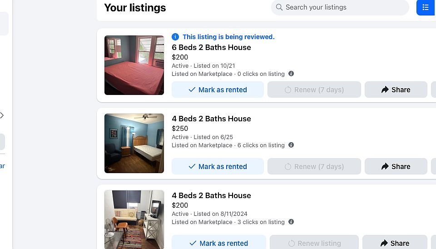Share the listing from 8/11/2024
The height and width of the screenshot is (249, 436).
(395, 243)
